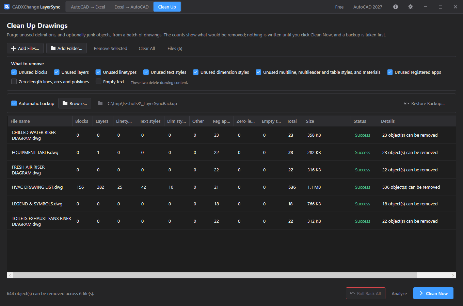Click the AutoCAD 2027 version label
This screenshot has height=306, width=463.
pos(368,7)
